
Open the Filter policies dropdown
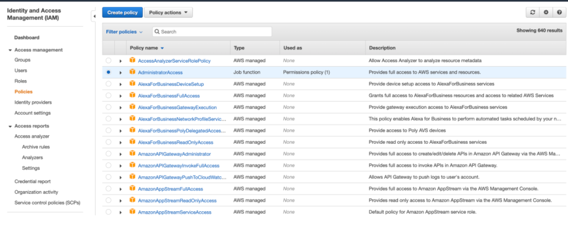[x=124, y=32]
